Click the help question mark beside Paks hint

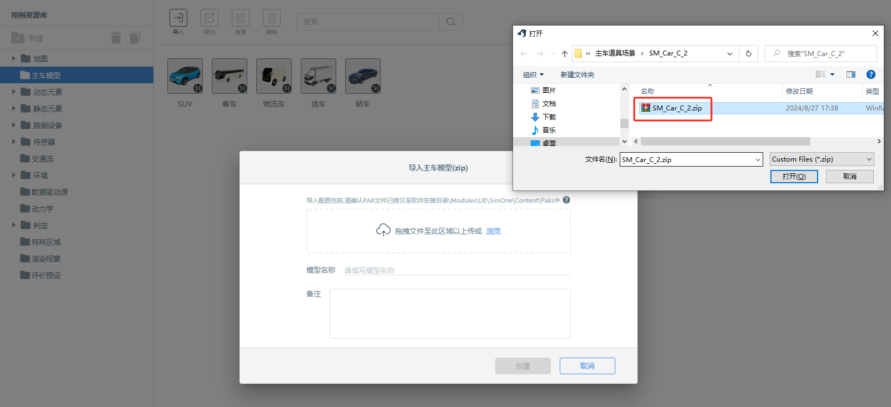tap(566, 200)
